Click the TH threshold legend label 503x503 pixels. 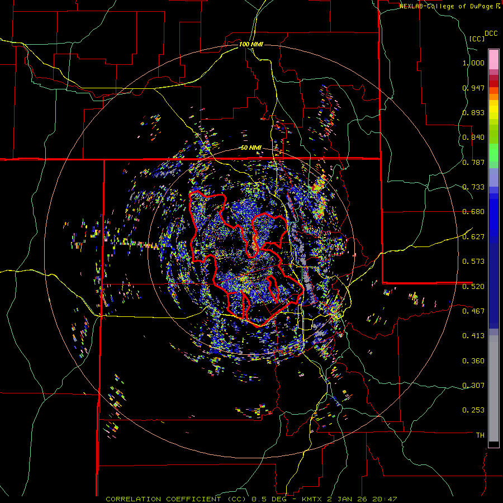coord(480,435)
